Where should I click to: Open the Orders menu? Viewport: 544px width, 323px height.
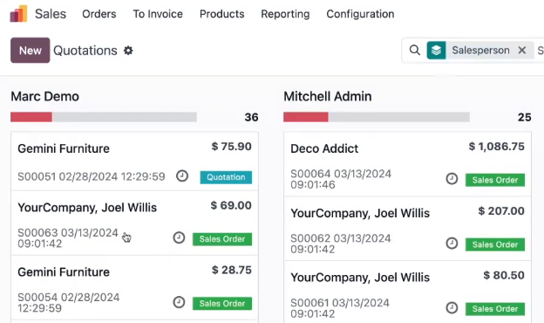[x=99, y=14]
